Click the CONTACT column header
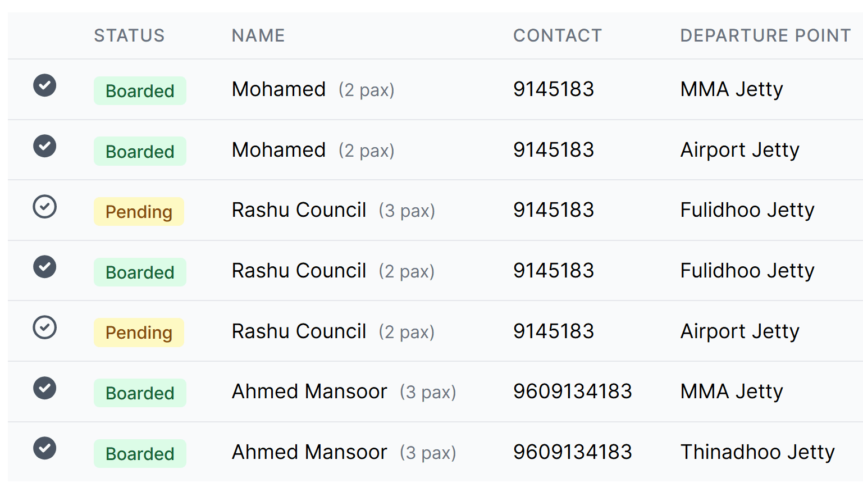Viewport: 863px width, 487px height. pyautogui.click(x=558, y=35)
